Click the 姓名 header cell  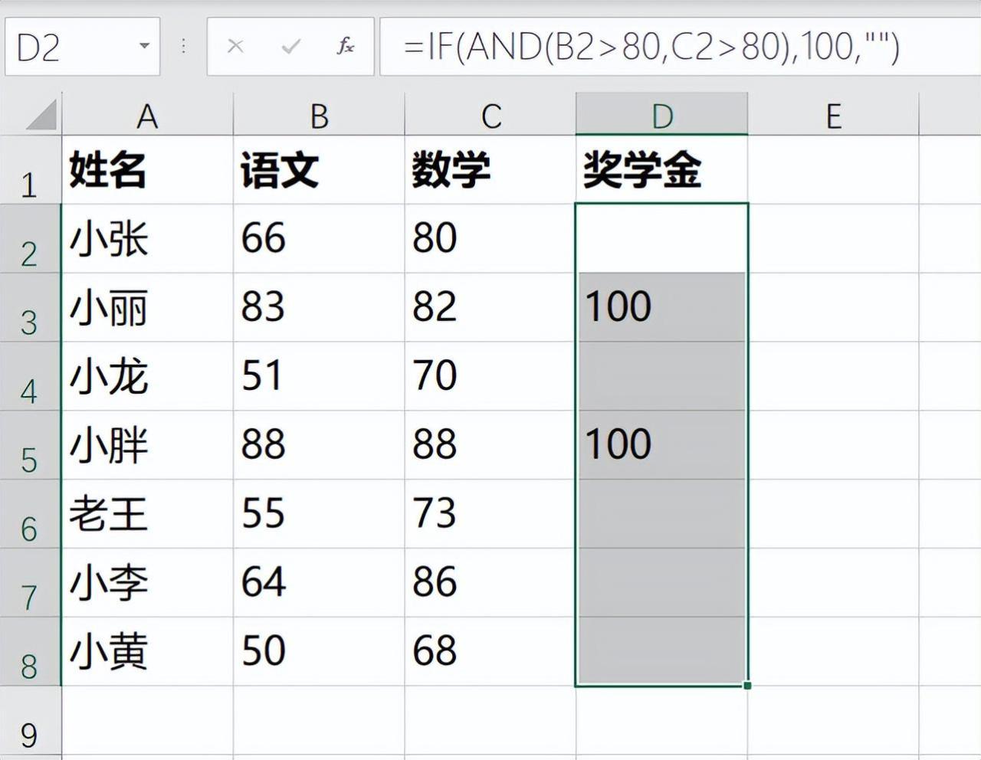point(147,170)
